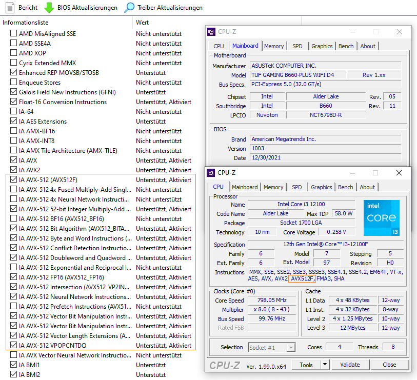Toggle AMD MisAligned SSE checkbox
The width and height of the screenshot is (417, 380).
13,33
